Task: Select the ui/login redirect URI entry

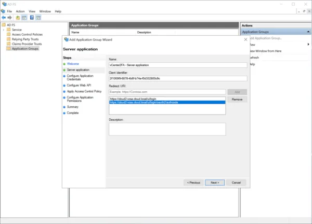Action: [167, 99]
